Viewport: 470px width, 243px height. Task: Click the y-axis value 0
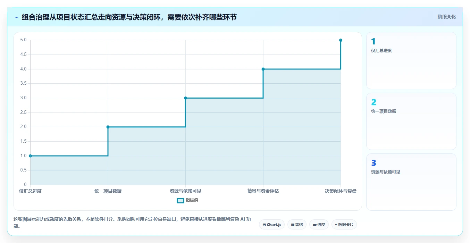[25, 185]
